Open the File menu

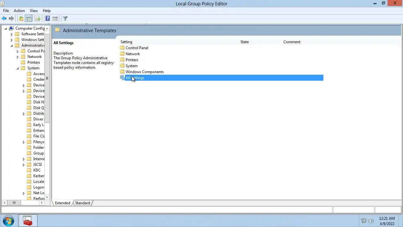[6, 10]
